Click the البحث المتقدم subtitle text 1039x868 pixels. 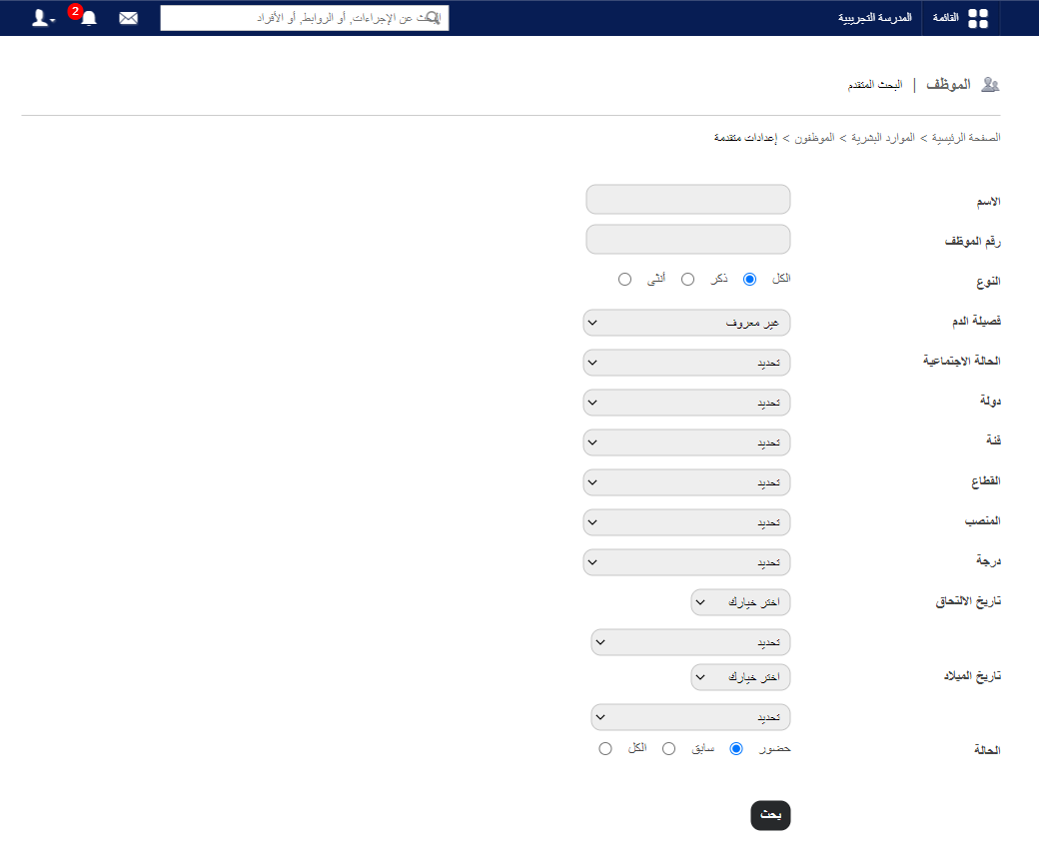point(875,85)
